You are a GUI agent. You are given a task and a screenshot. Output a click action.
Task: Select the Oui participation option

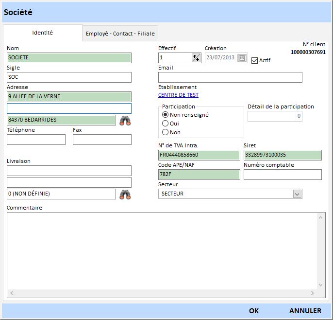click(x=166, y=124)
